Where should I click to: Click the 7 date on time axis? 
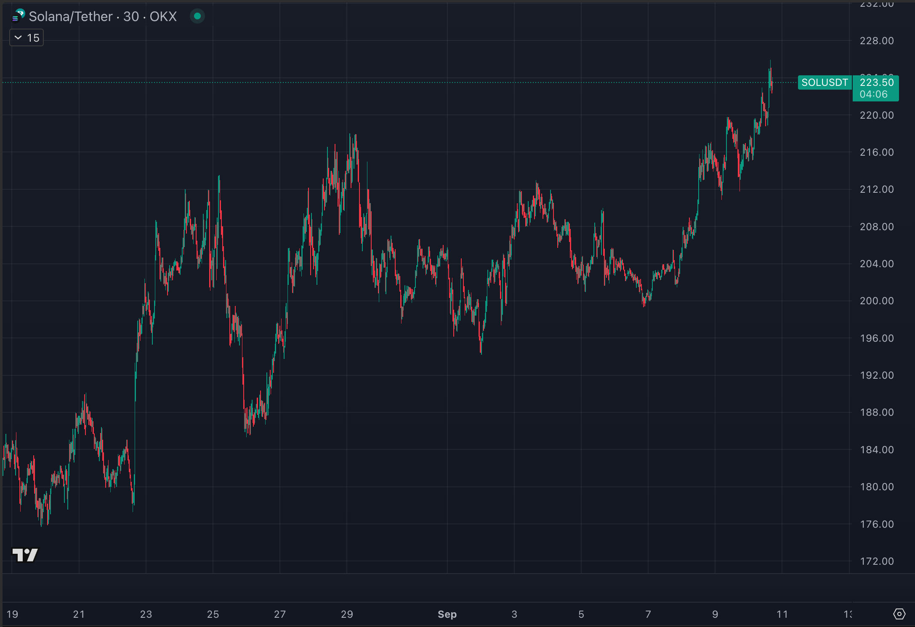(648, 614)
